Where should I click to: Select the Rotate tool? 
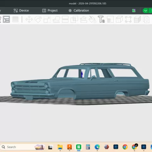[x=38, y=19]
